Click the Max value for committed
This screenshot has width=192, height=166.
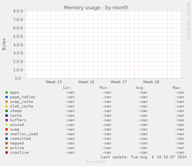180,139
